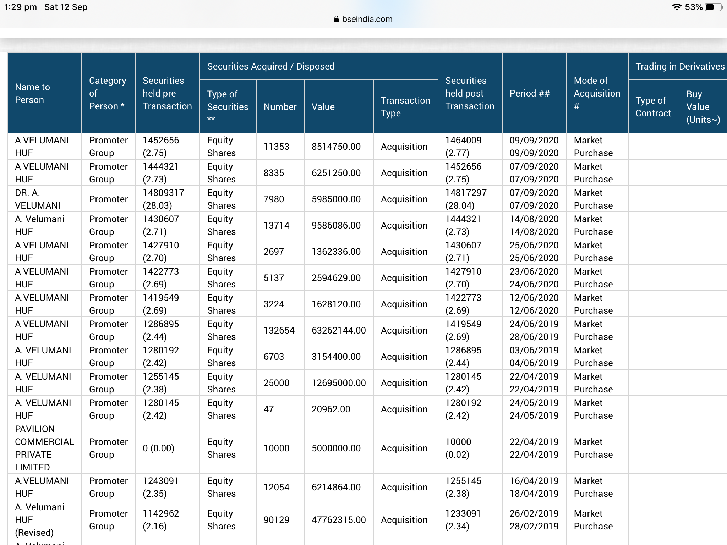Tap the lock icon beside bseindia.com
Image resolution: width=727 pixels, height=545 pixels.
click(x=336, y=19)
